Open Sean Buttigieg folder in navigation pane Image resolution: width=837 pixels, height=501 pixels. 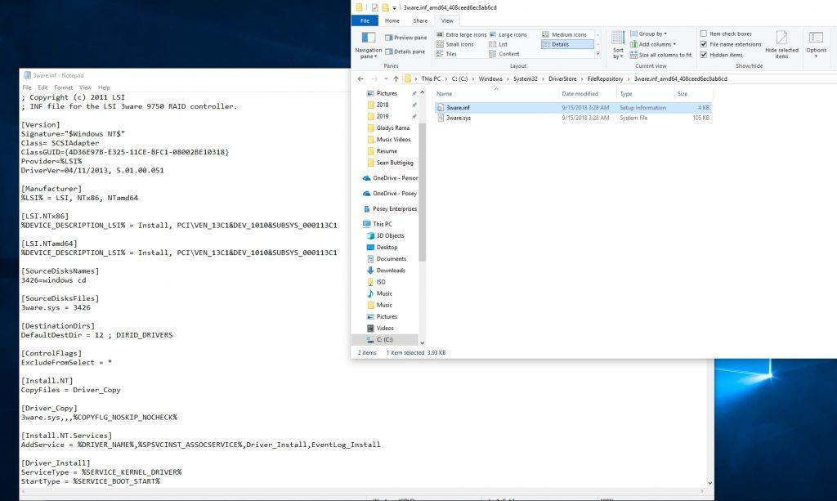point(390,163)
